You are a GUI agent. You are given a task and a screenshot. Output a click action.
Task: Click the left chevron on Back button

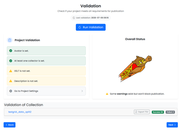[x=6, y=125]
